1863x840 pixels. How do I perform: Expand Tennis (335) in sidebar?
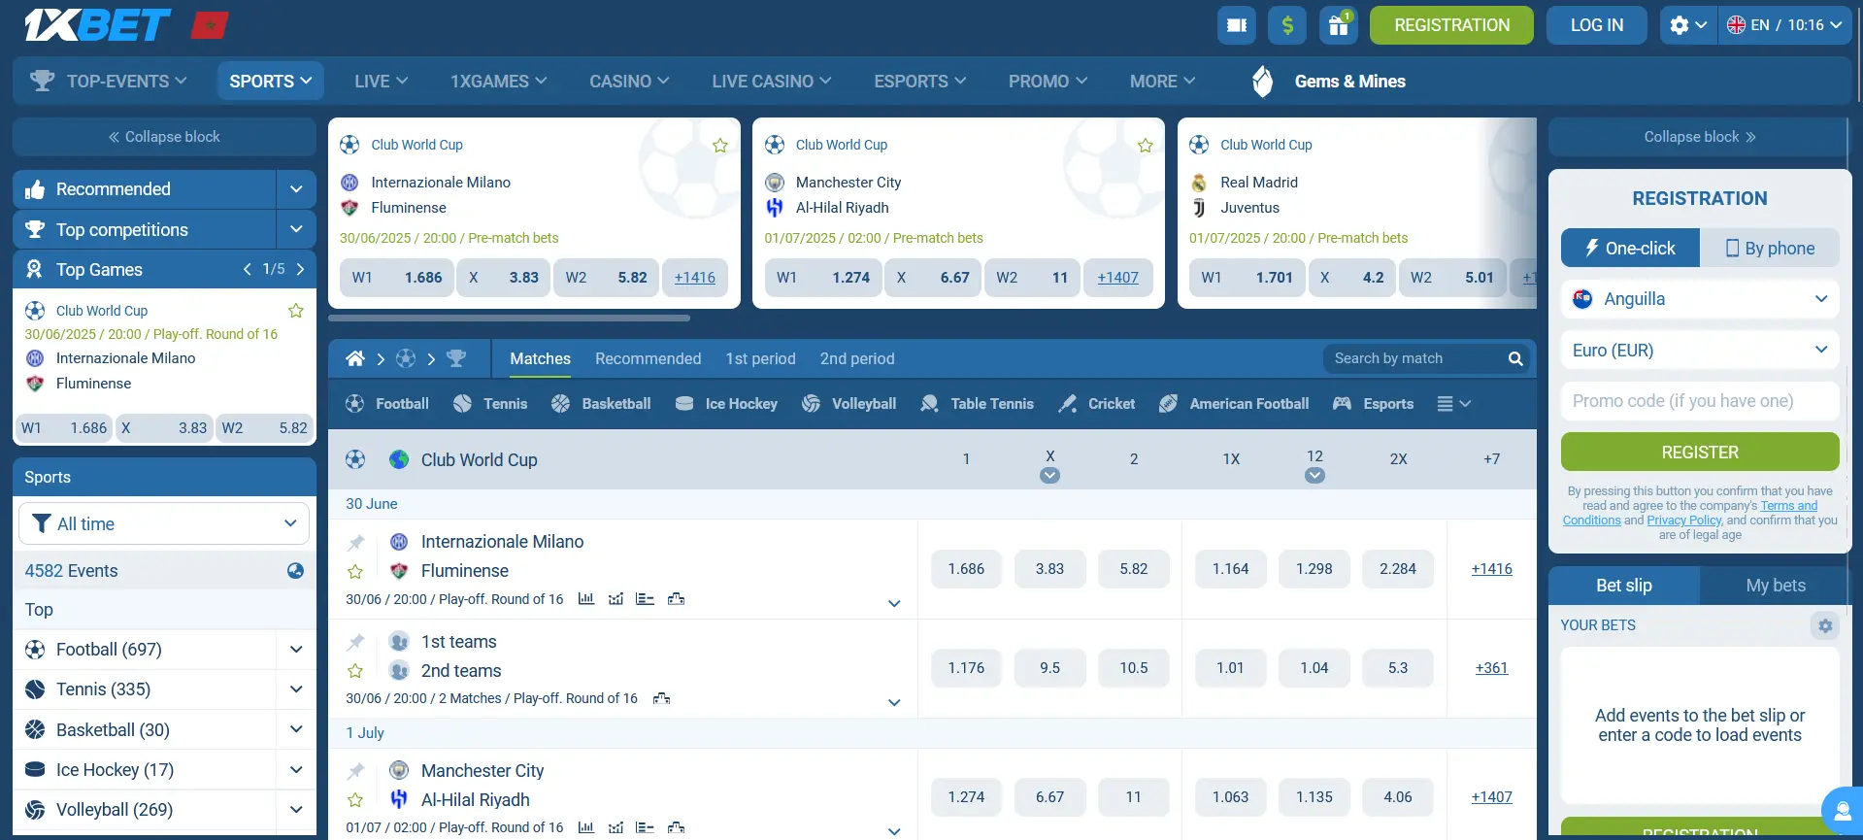[x=296, y=689]
